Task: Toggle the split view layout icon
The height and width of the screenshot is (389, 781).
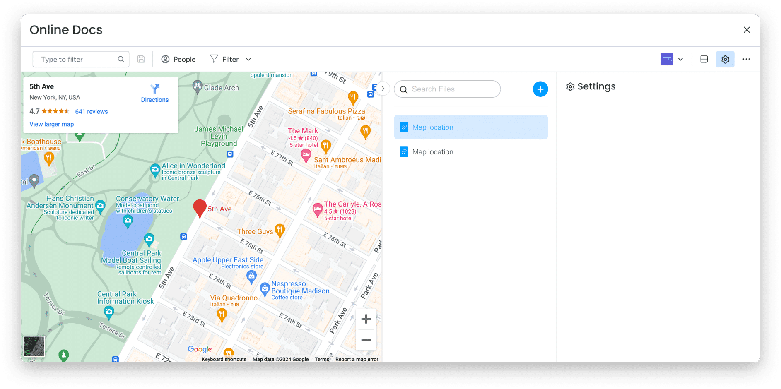Action: pyautogui.click(x=704, y=59)
